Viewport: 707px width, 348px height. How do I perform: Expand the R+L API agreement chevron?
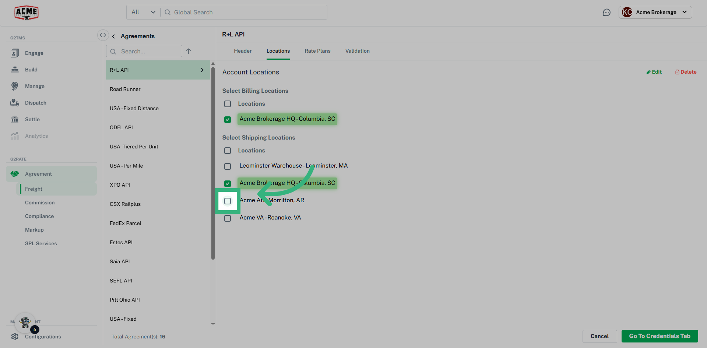click(x=202, y=70)
